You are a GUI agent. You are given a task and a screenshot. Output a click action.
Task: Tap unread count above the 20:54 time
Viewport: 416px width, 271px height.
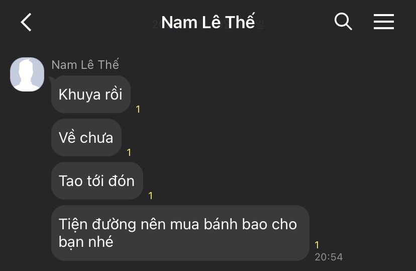[x=317, y=245]
